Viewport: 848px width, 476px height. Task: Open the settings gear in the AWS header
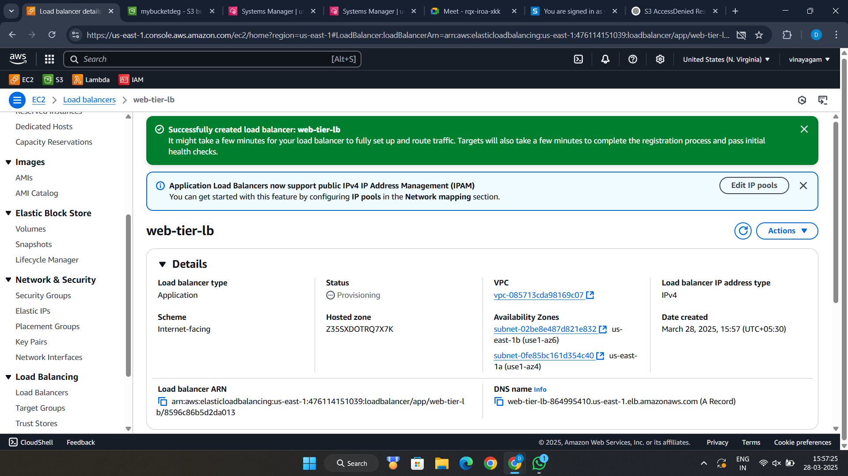(x=660, y=59)
